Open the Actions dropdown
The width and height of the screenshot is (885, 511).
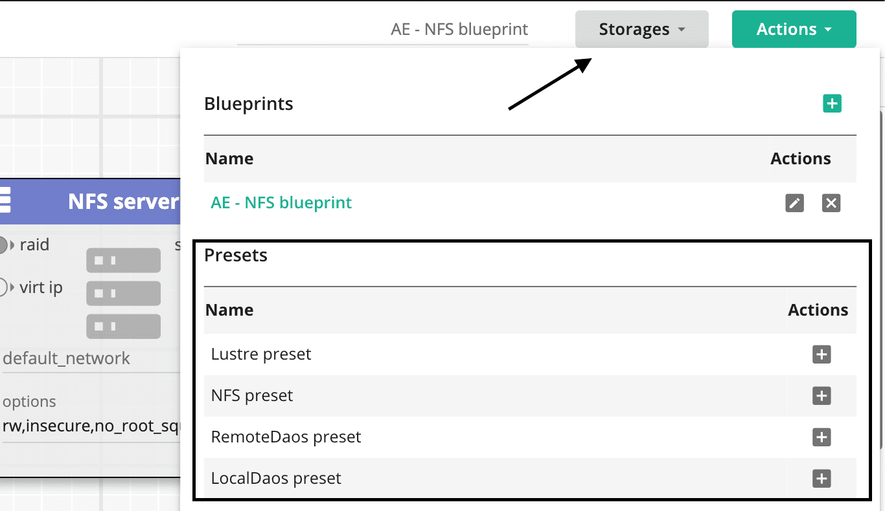(794, 28)
